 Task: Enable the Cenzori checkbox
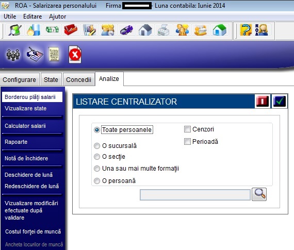[x=187, y=129]
